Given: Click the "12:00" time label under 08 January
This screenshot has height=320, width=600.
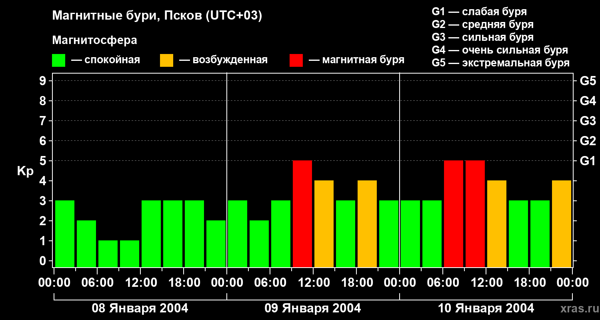Looking at the screenshot, I should [140, 283].
